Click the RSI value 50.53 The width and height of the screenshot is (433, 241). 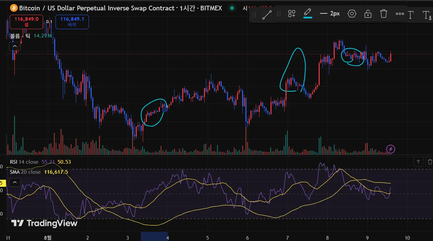(64, 162)
